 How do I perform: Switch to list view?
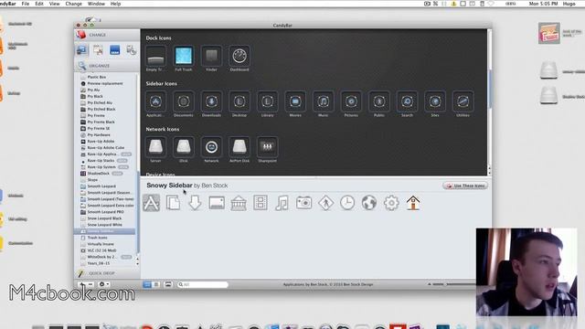(156, 284)
